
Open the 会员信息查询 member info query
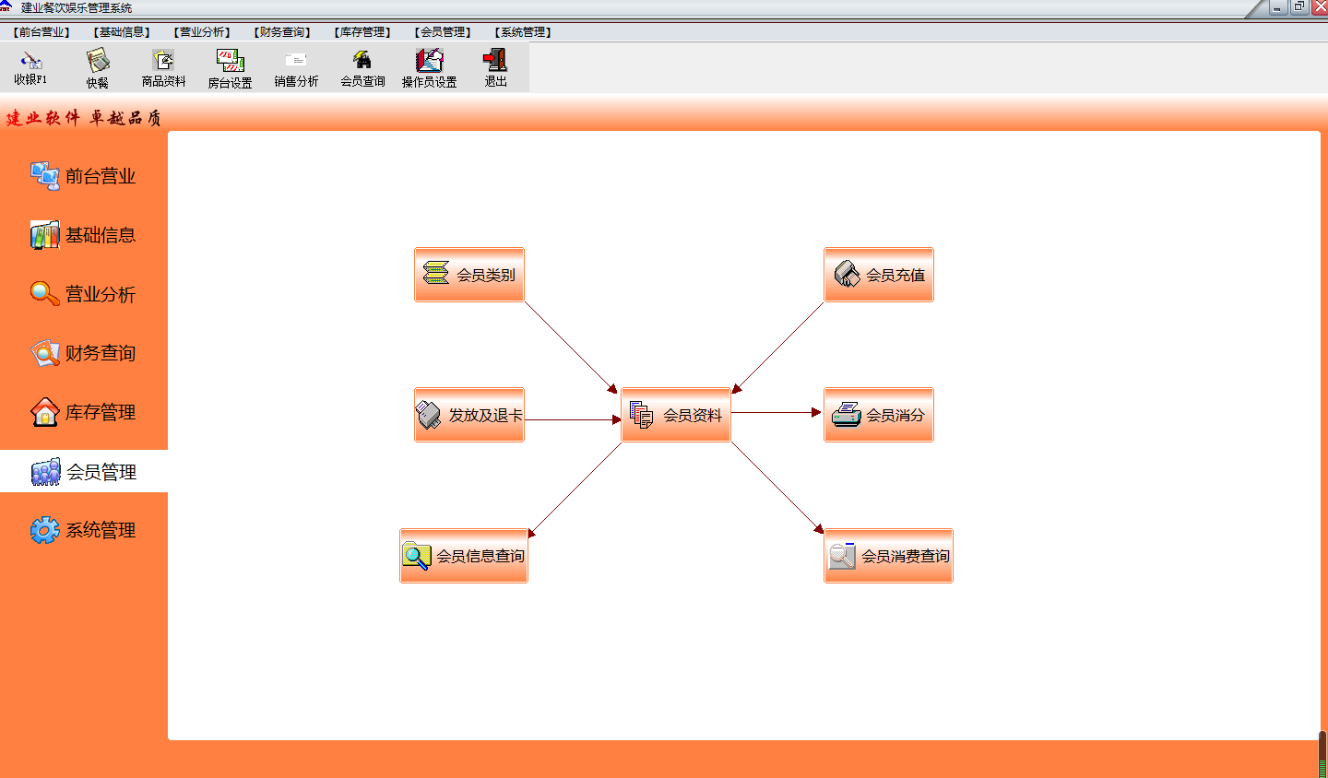pos(464,556)
